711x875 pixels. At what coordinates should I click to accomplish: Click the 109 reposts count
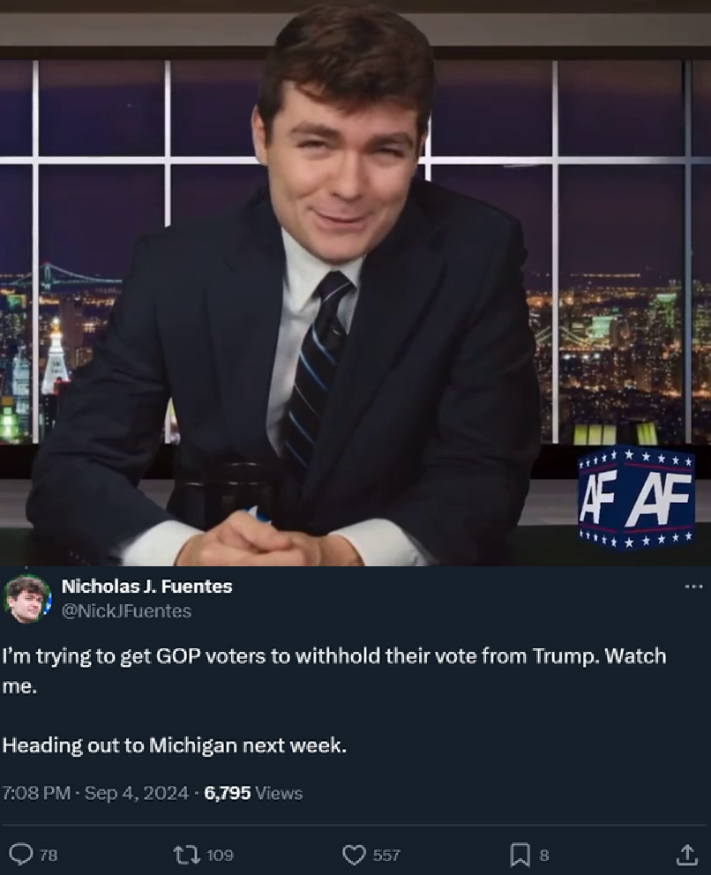pos(220,856)
